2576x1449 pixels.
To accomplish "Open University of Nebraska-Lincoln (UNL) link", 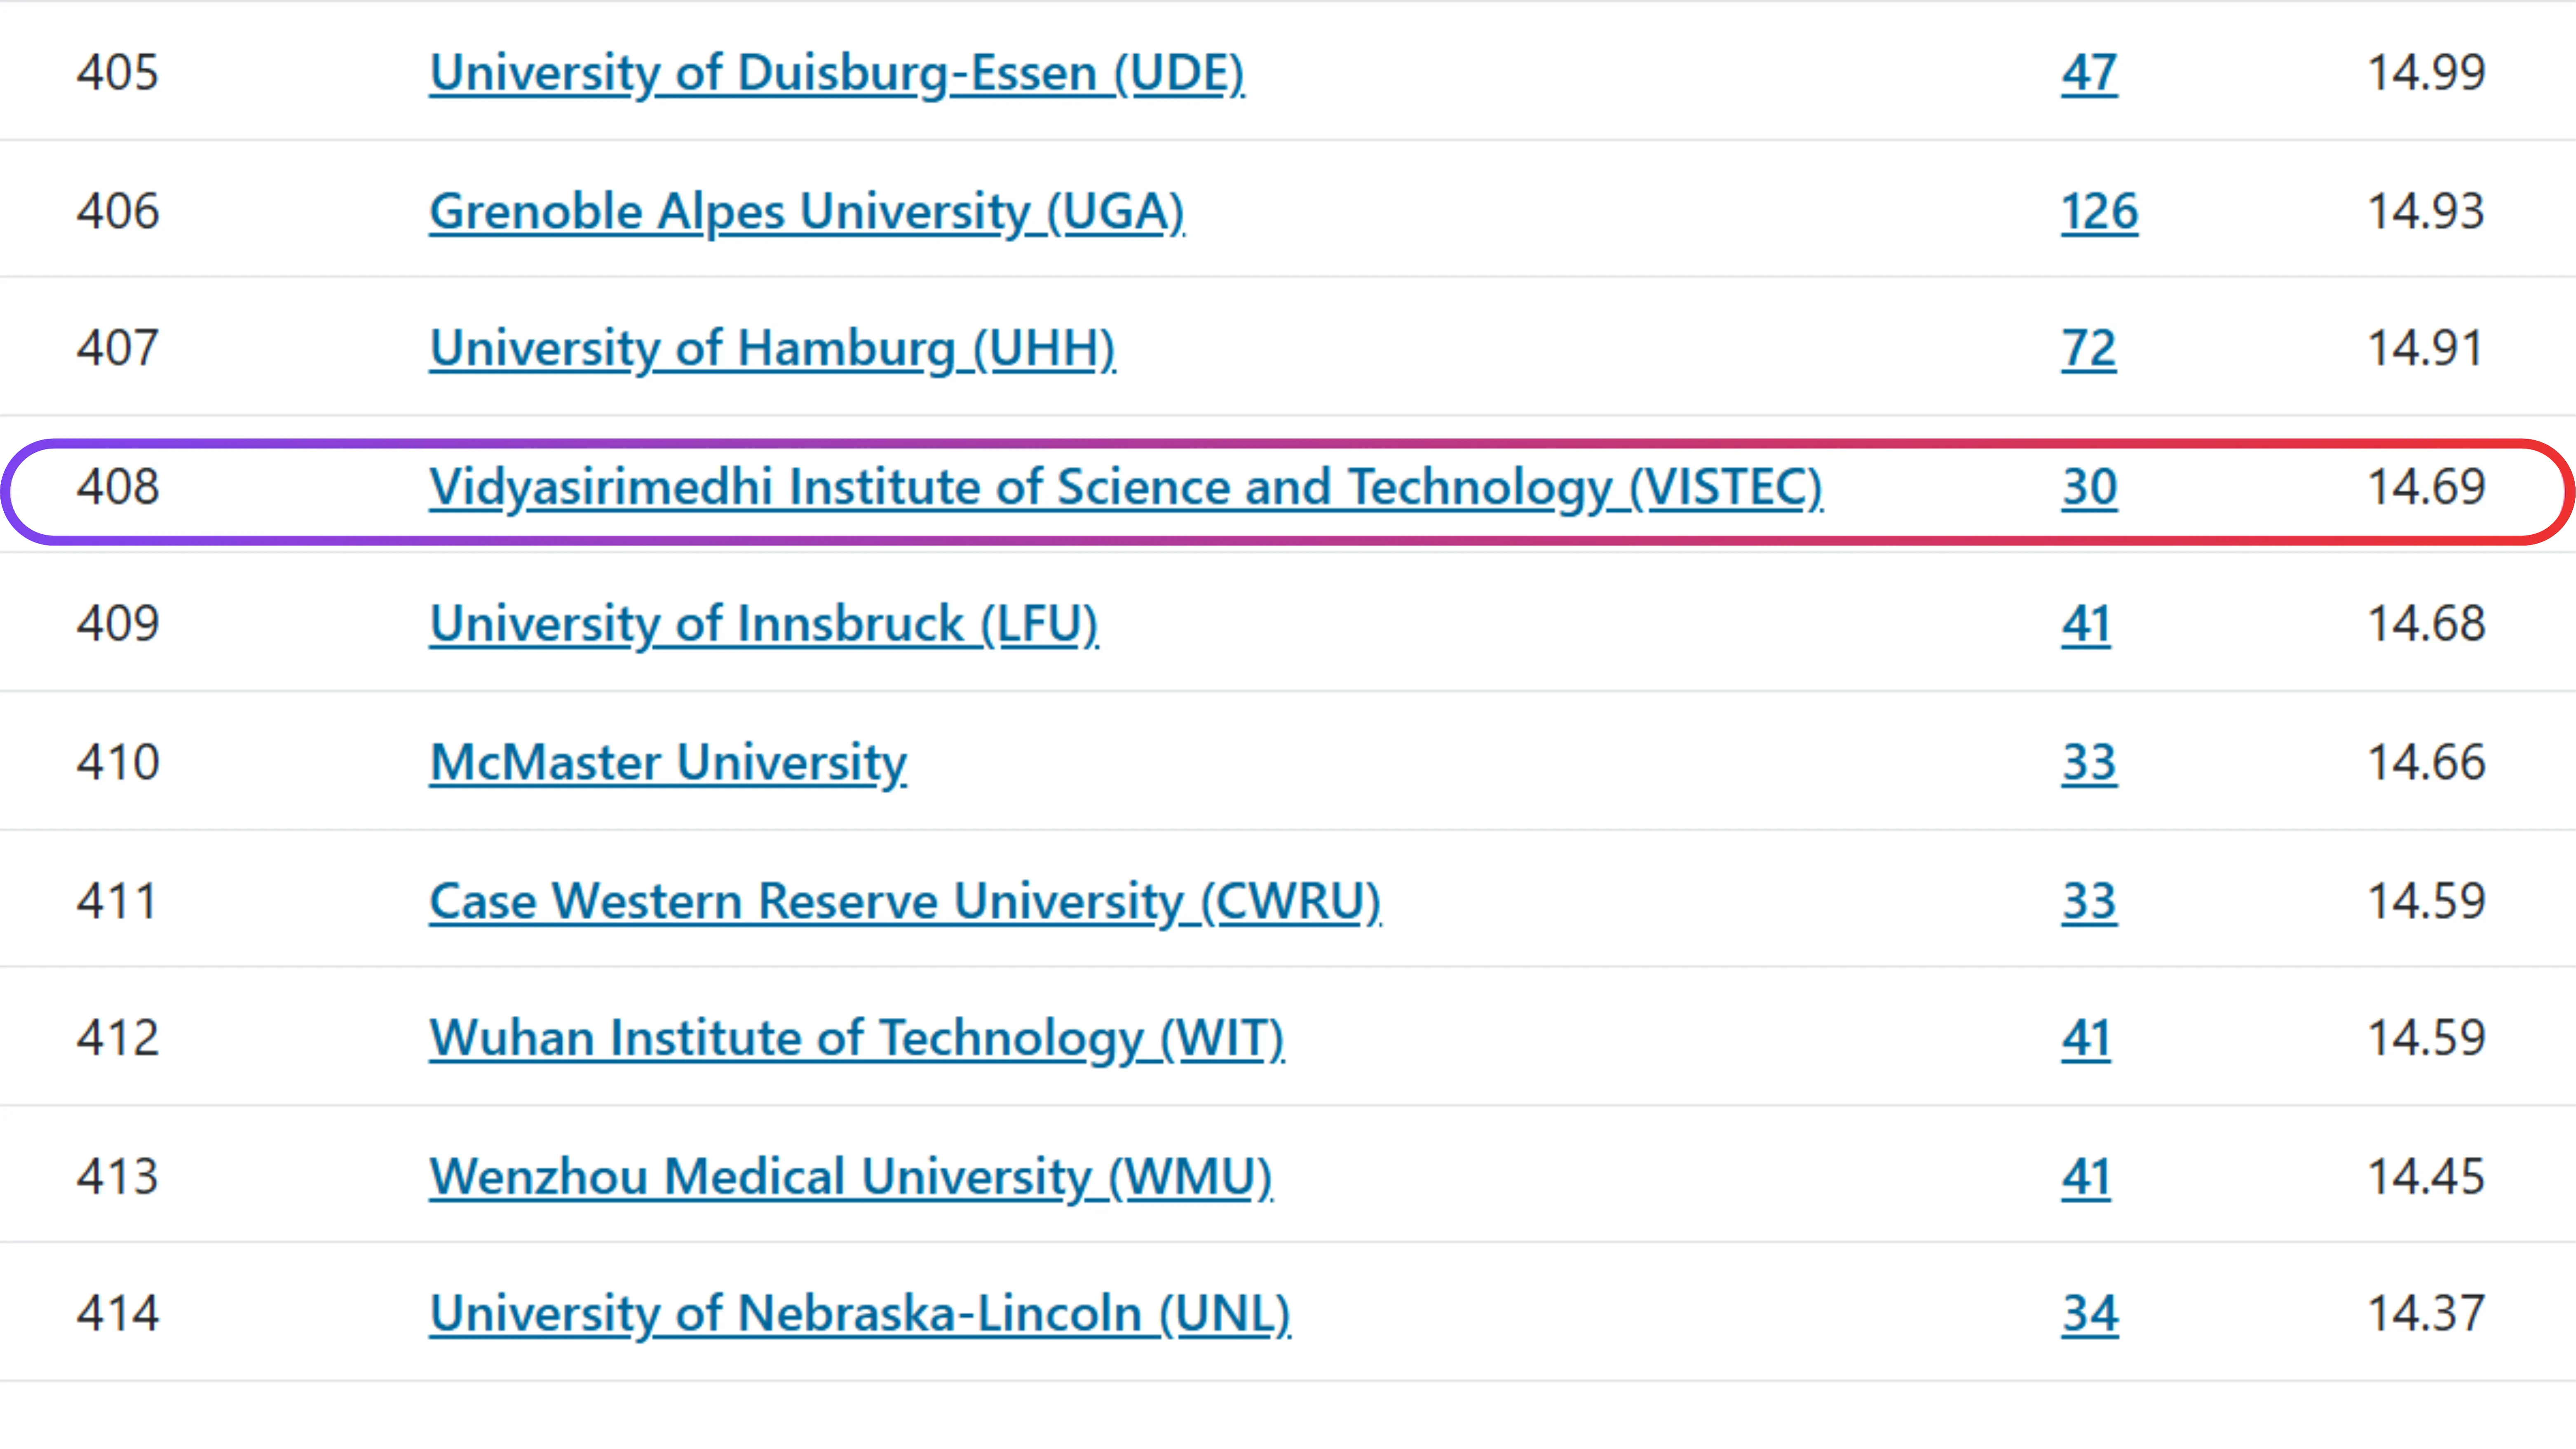I will coord(860,1314).
